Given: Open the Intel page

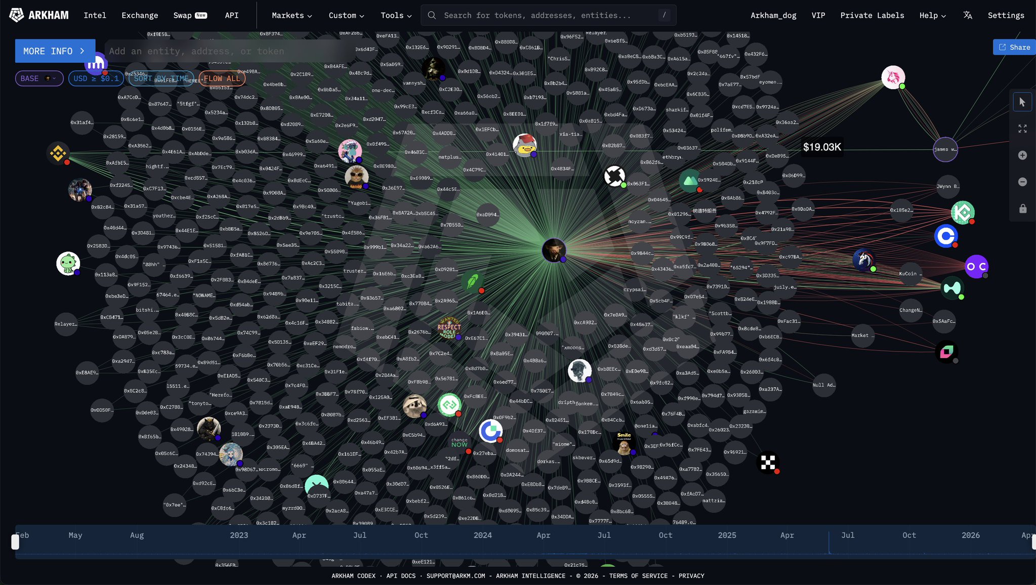Looking at the screenshot, I should (95, 15).
